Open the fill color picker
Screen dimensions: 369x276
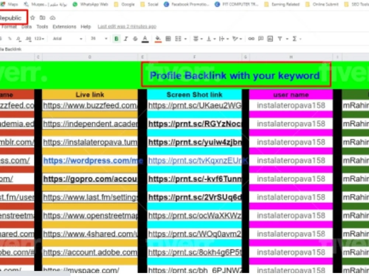coord(158,39)
